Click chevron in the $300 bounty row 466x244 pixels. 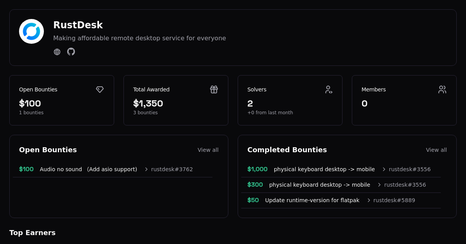click(379, 185)
